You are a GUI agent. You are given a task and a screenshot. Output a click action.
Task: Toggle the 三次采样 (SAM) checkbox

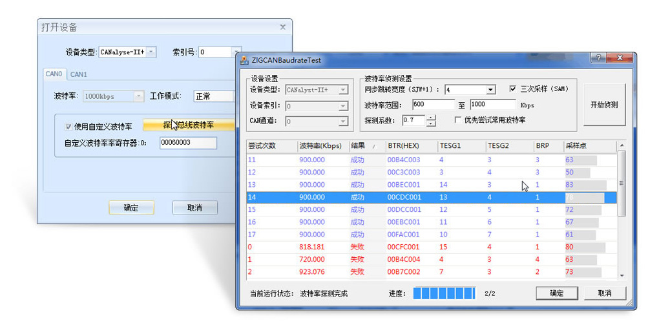513,89
